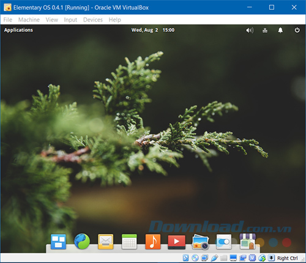Open the File menu
This screenshot has width=306, height=263.
click(x=8, y=20)
